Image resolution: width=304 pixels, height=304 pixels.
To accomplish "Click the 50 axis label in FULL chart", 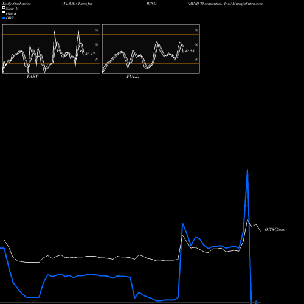I will 196,44.
